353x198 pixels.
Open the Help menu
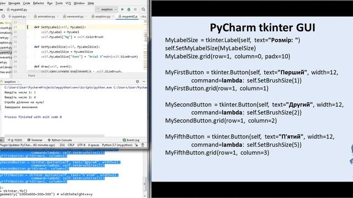(90, 3)
